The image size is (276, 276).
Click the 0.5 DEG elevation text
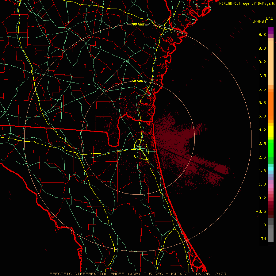coord(154,274)
